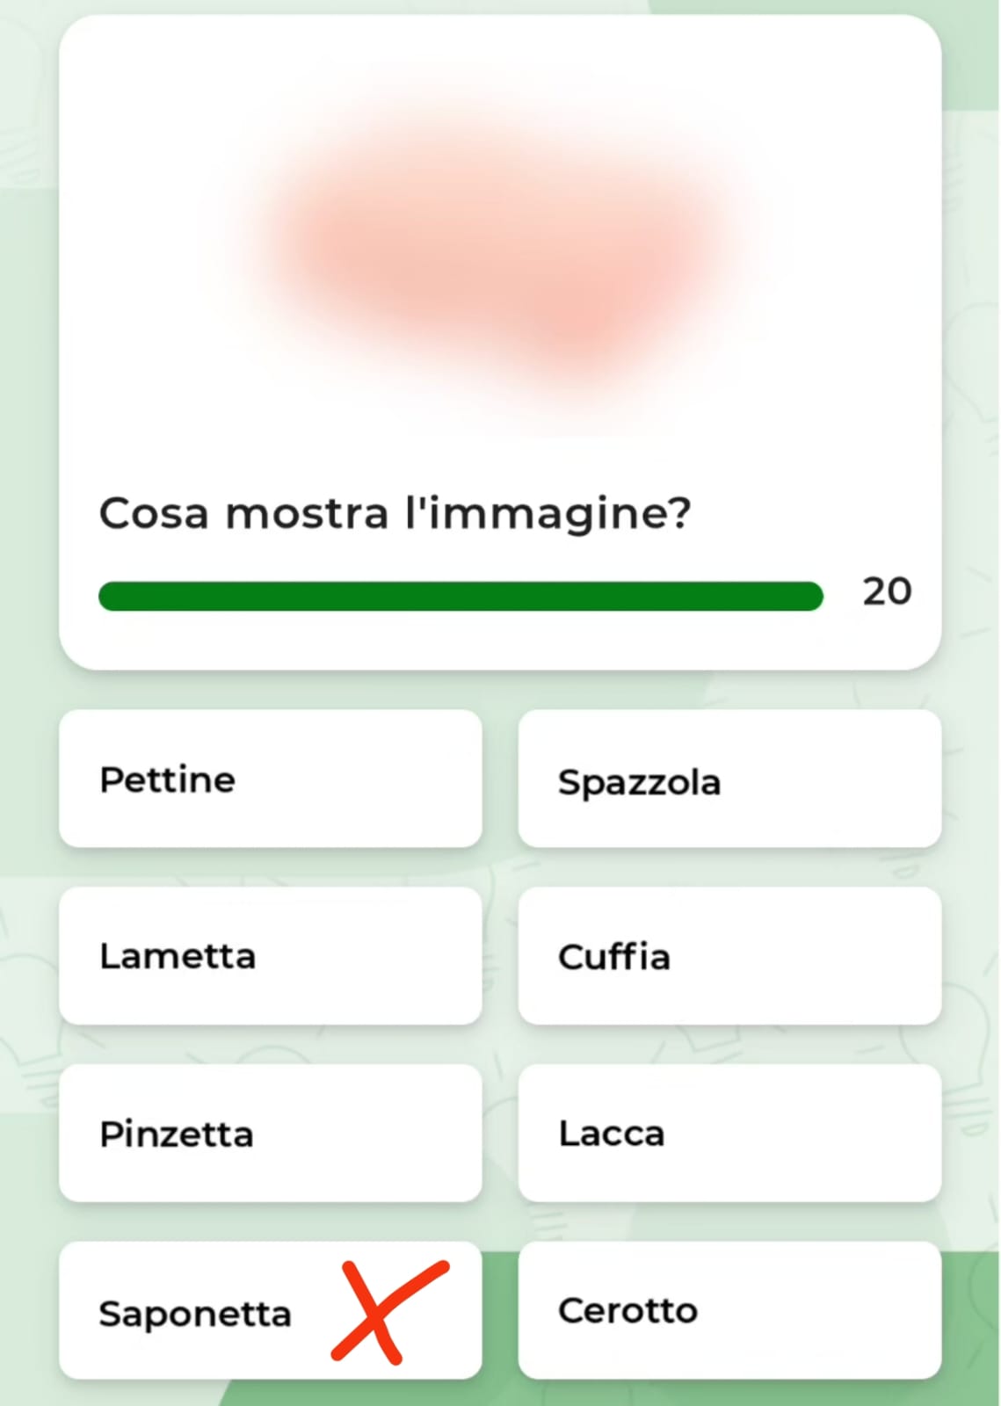Image resolution: width=1001 pixels, height=1406 pixels.
Task: Choose the Pinzetta answer
Action: (270, 1134)
